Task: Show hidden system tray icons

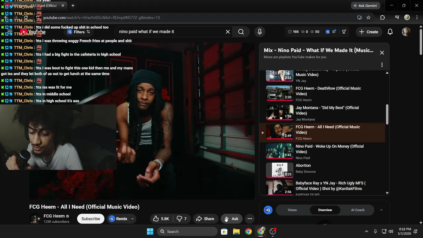Action: [x=366, y=231]
